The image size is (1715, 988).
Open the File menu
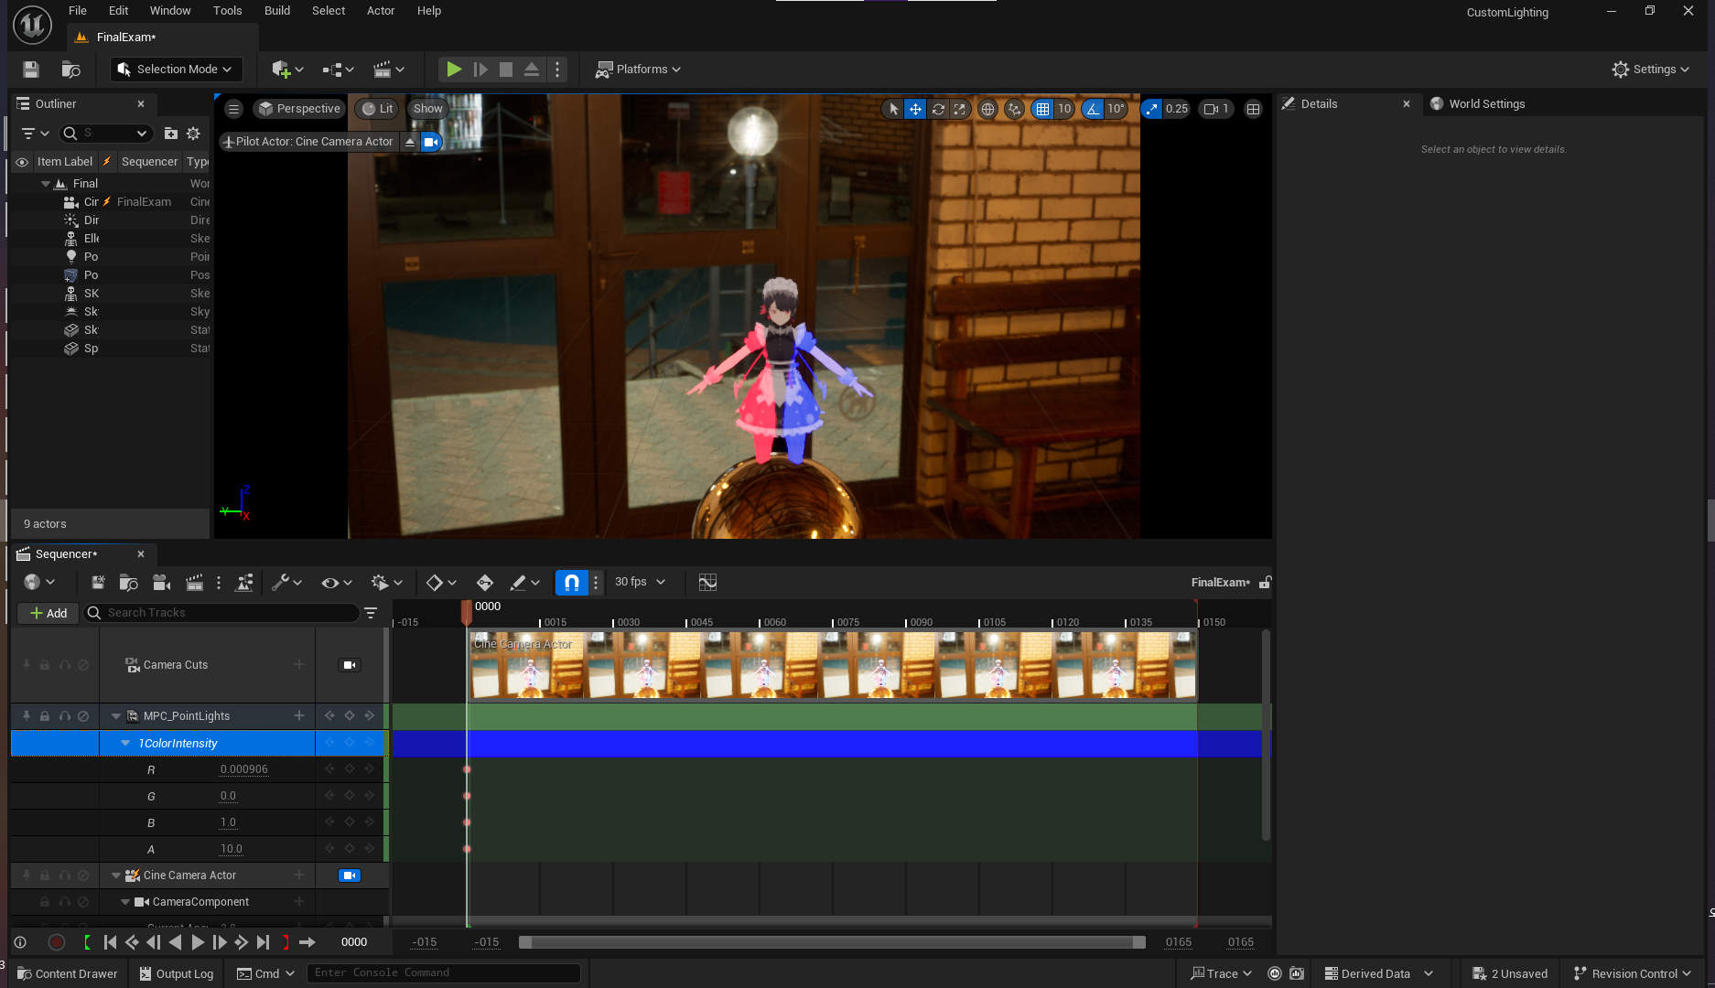[x=78, y=11]
